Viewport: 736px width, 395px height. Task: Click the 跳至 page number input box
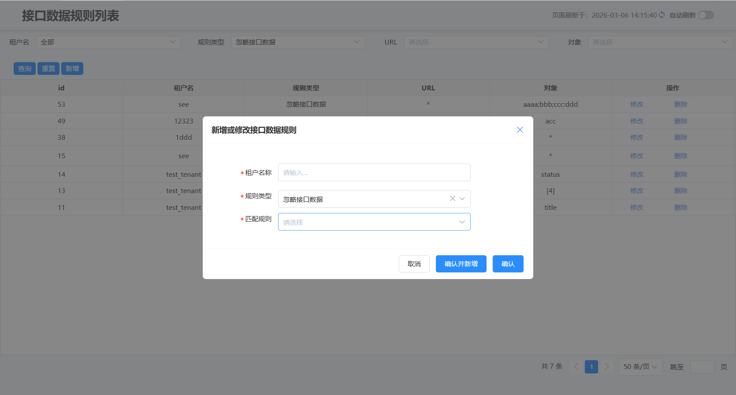tap(702, 367)
